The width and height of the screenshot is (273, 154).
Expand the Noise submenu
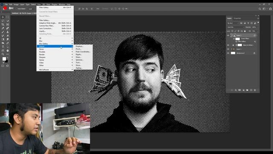[55, 49]
